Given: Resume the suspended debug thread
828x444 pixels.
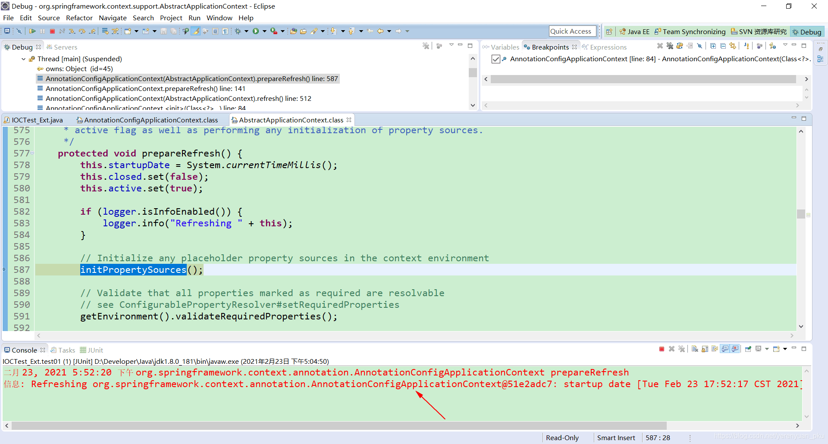Looking at the screenshot, I should (x=32, y=31).
